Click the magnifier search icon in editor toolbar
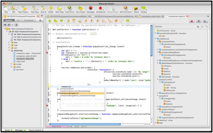This screenshot has width=213, height=133. pyautogui.click(x=122, y=21)
